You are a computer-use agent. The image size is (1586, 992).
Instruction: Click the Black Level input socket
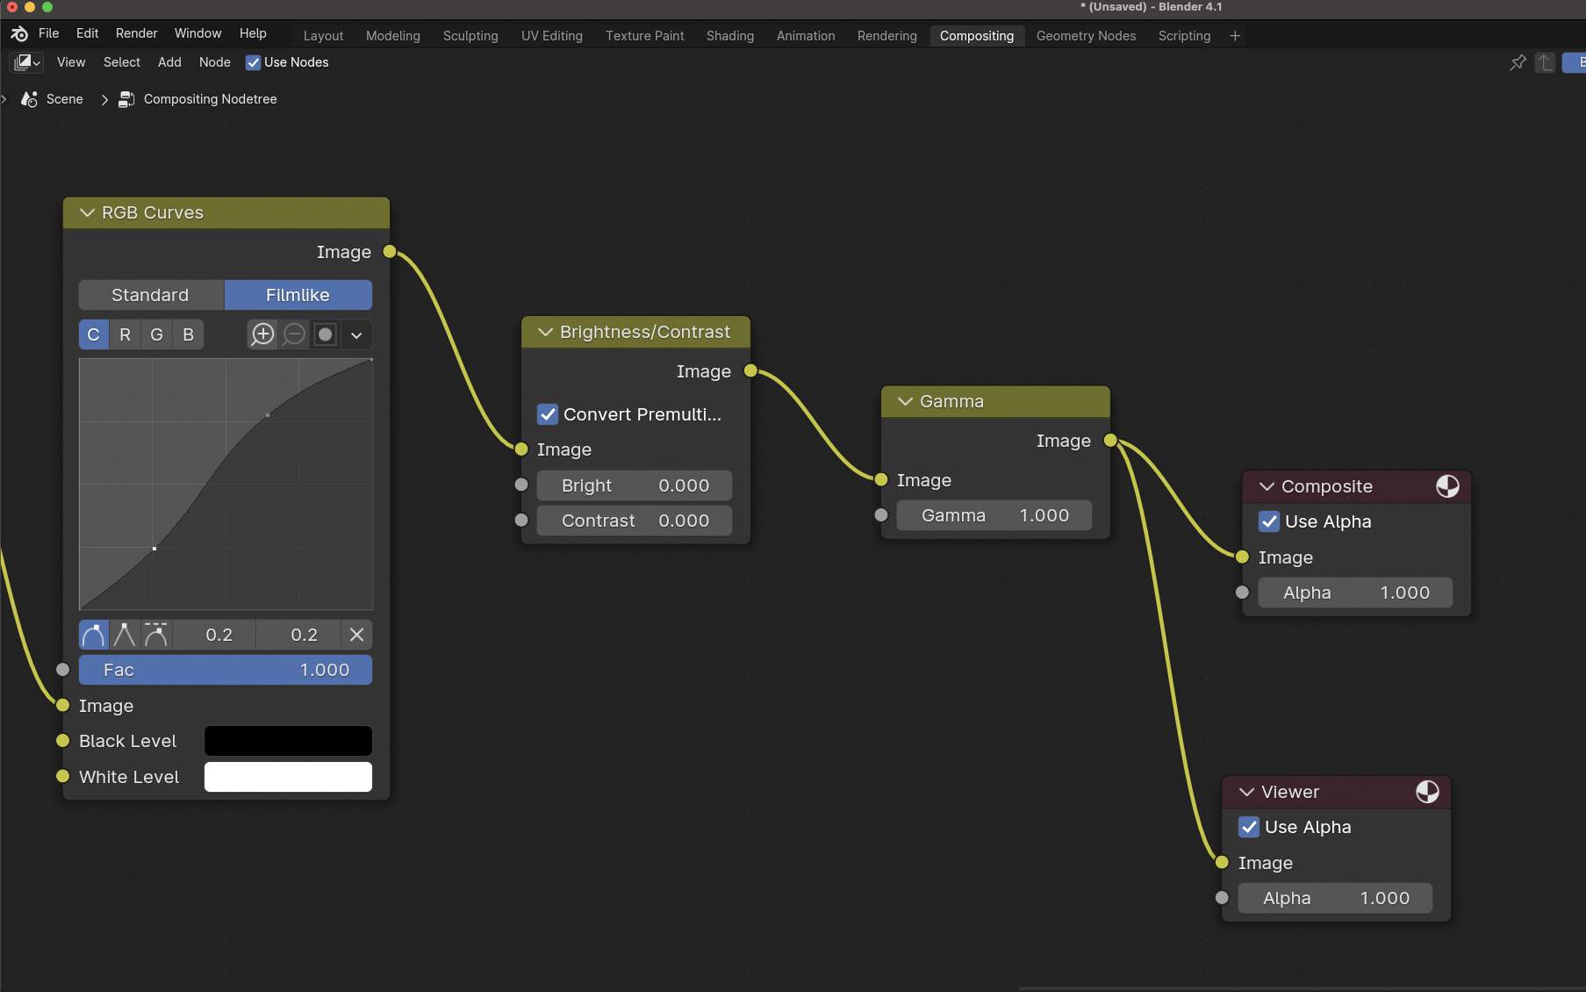[x=62, y=741]
